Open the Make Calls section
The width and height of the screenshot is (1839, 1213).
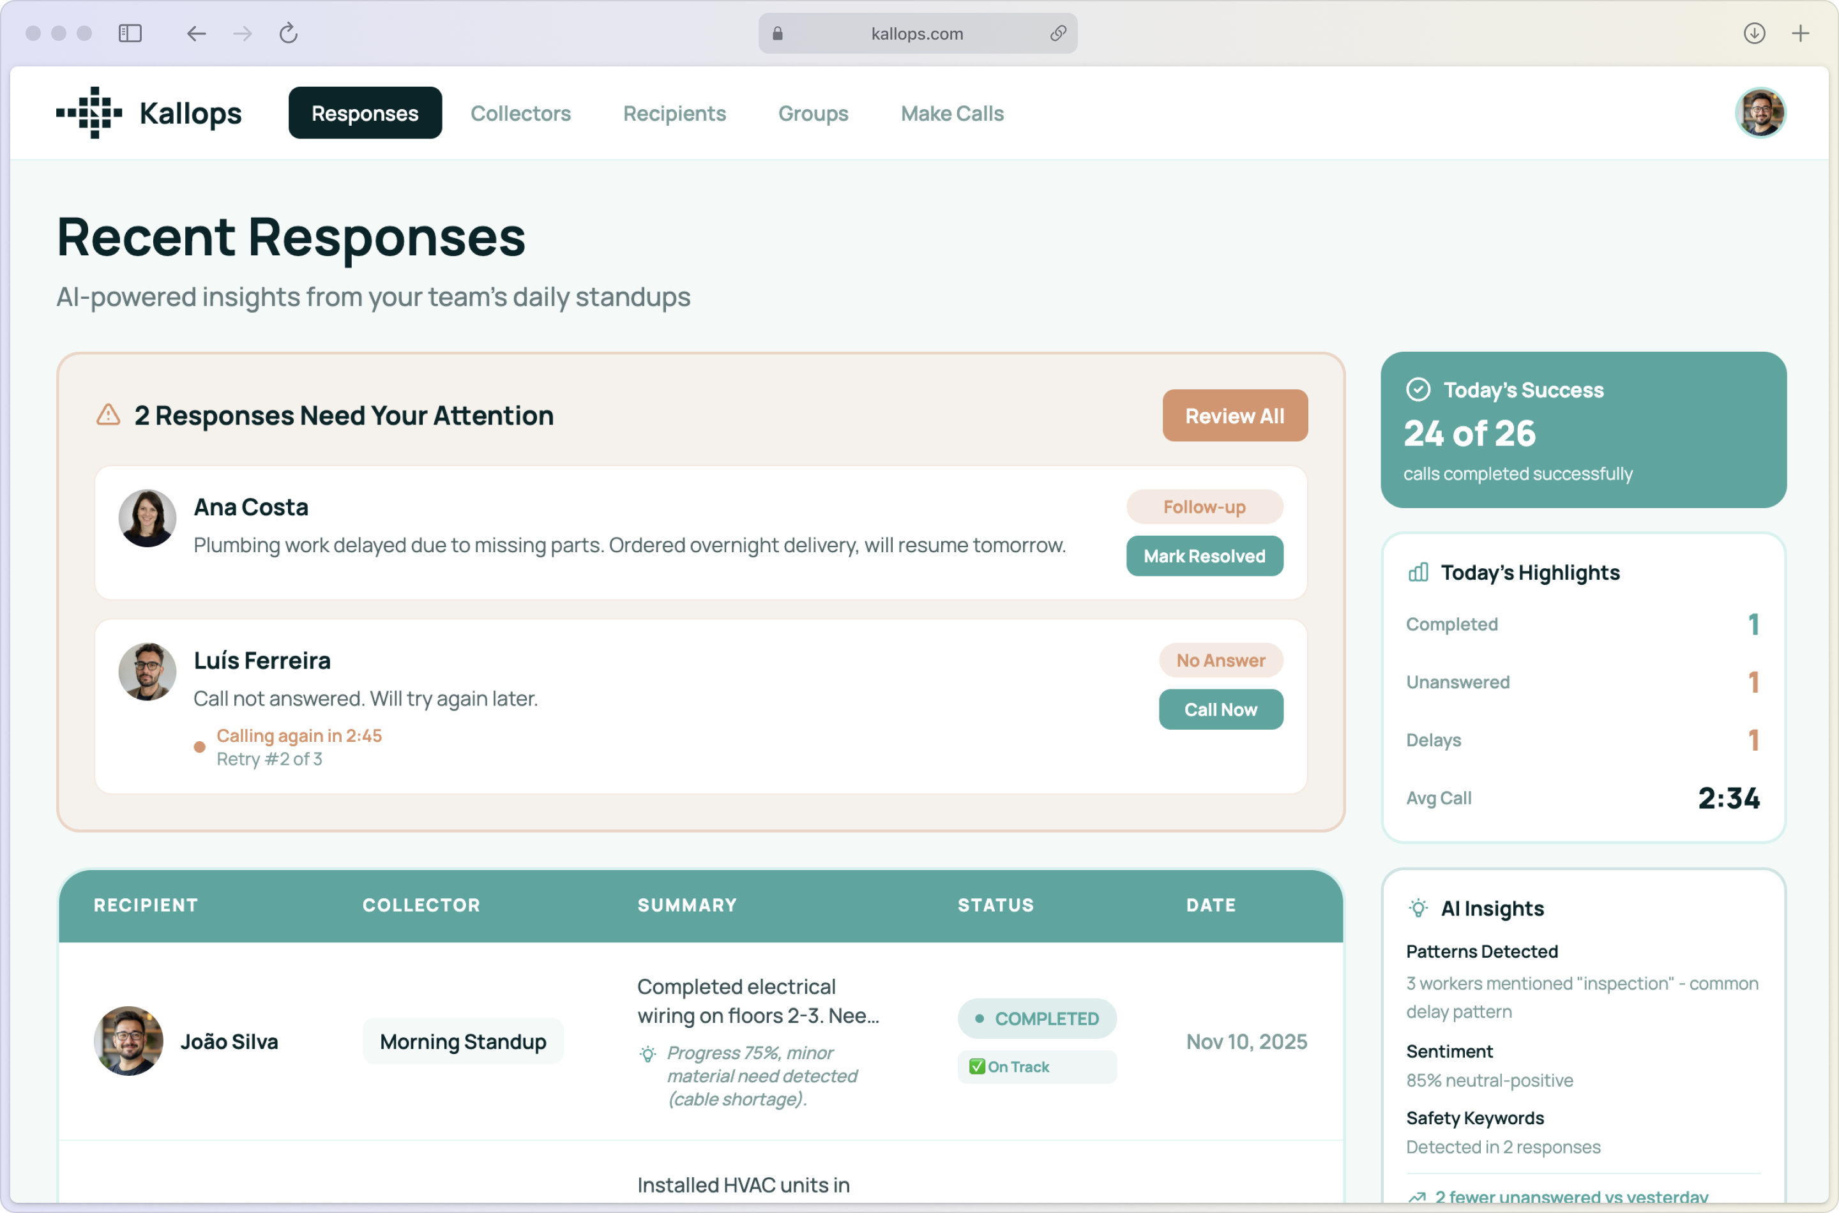pos(951,113)
